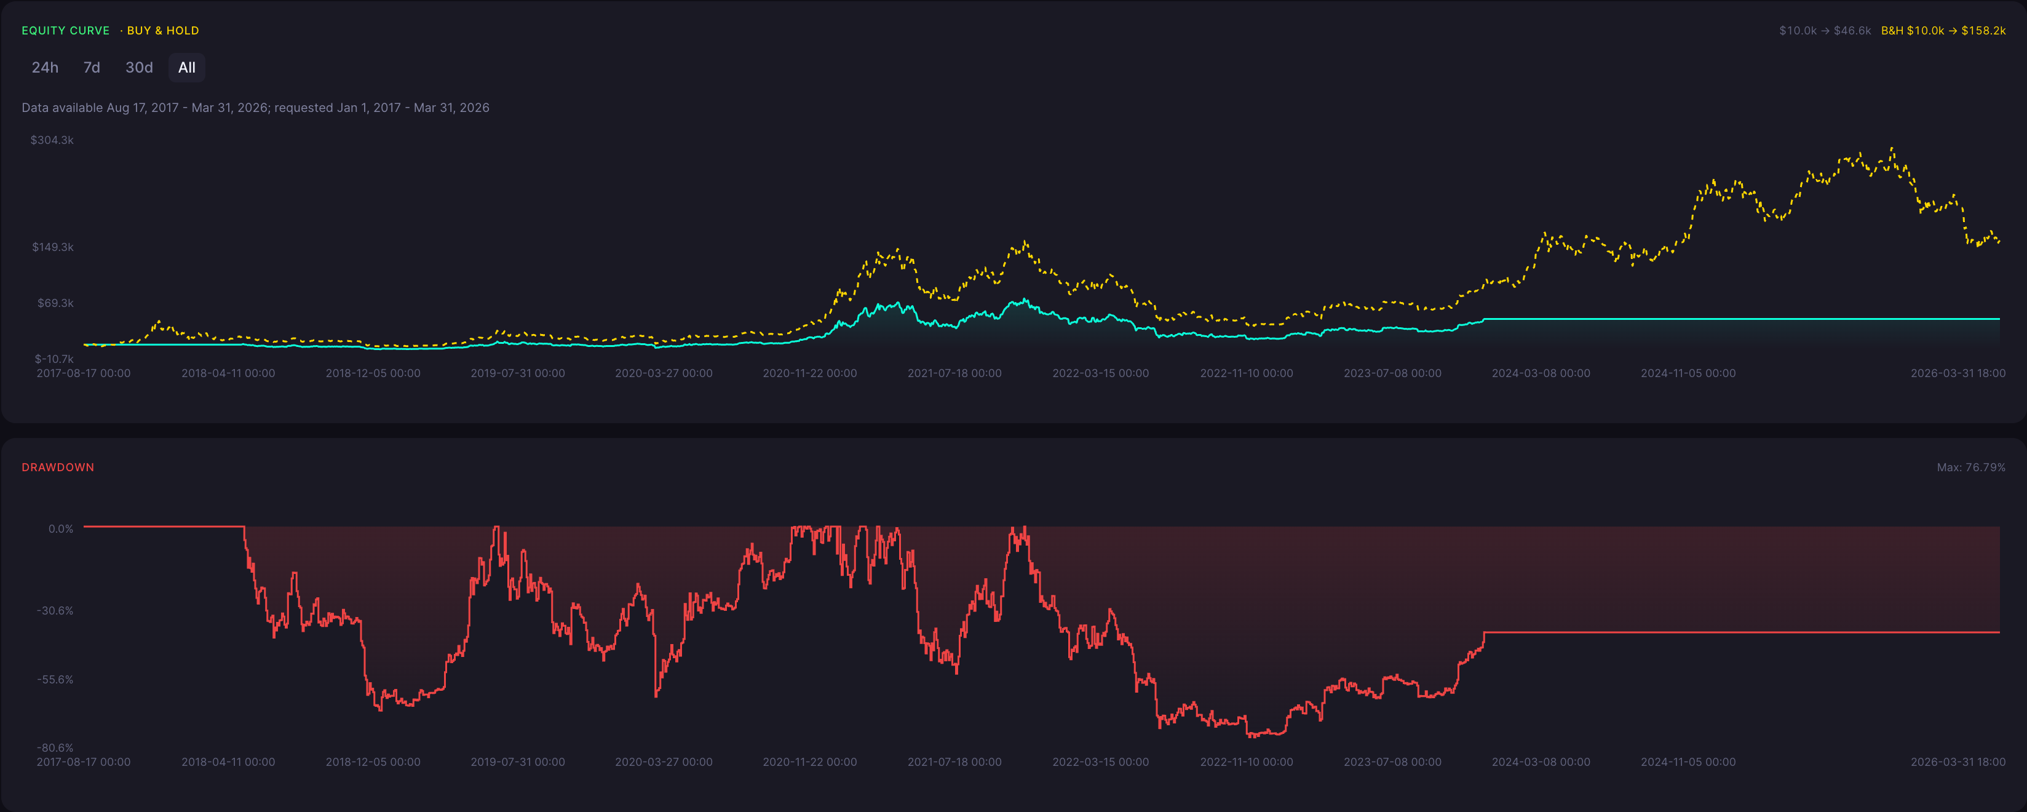
Task: Click equity chart date label 2020-11-22 00:00
Action: (810, 373)
